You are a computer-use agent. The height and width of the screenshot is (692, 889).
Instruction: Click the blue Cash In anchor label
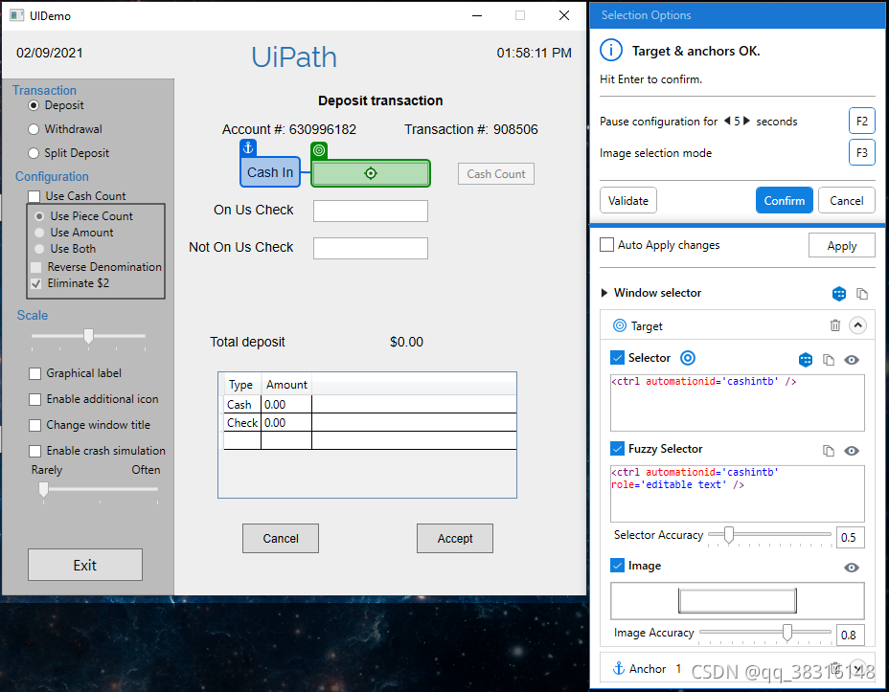[270, 172]
